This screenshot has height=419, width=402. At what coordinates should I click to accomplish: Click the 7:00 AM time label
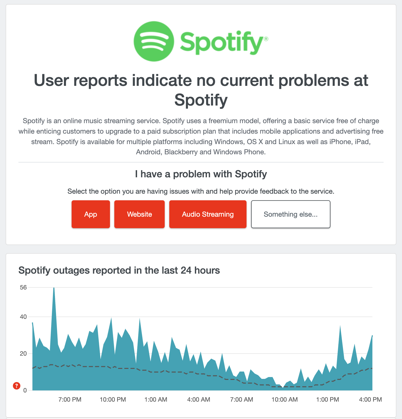242,399
